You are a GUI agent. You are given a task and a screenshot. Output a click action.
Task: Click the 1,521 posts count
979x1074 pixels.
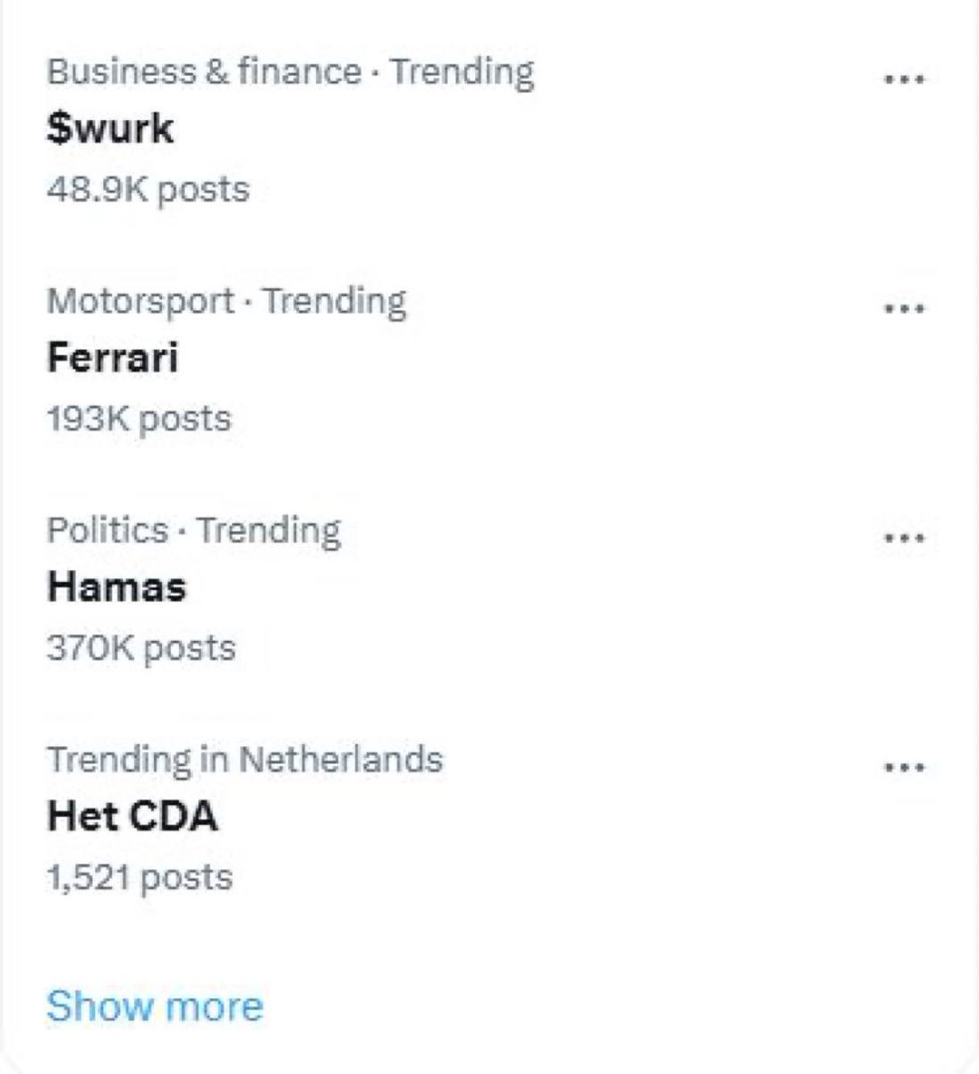click(x=139, y=877)
